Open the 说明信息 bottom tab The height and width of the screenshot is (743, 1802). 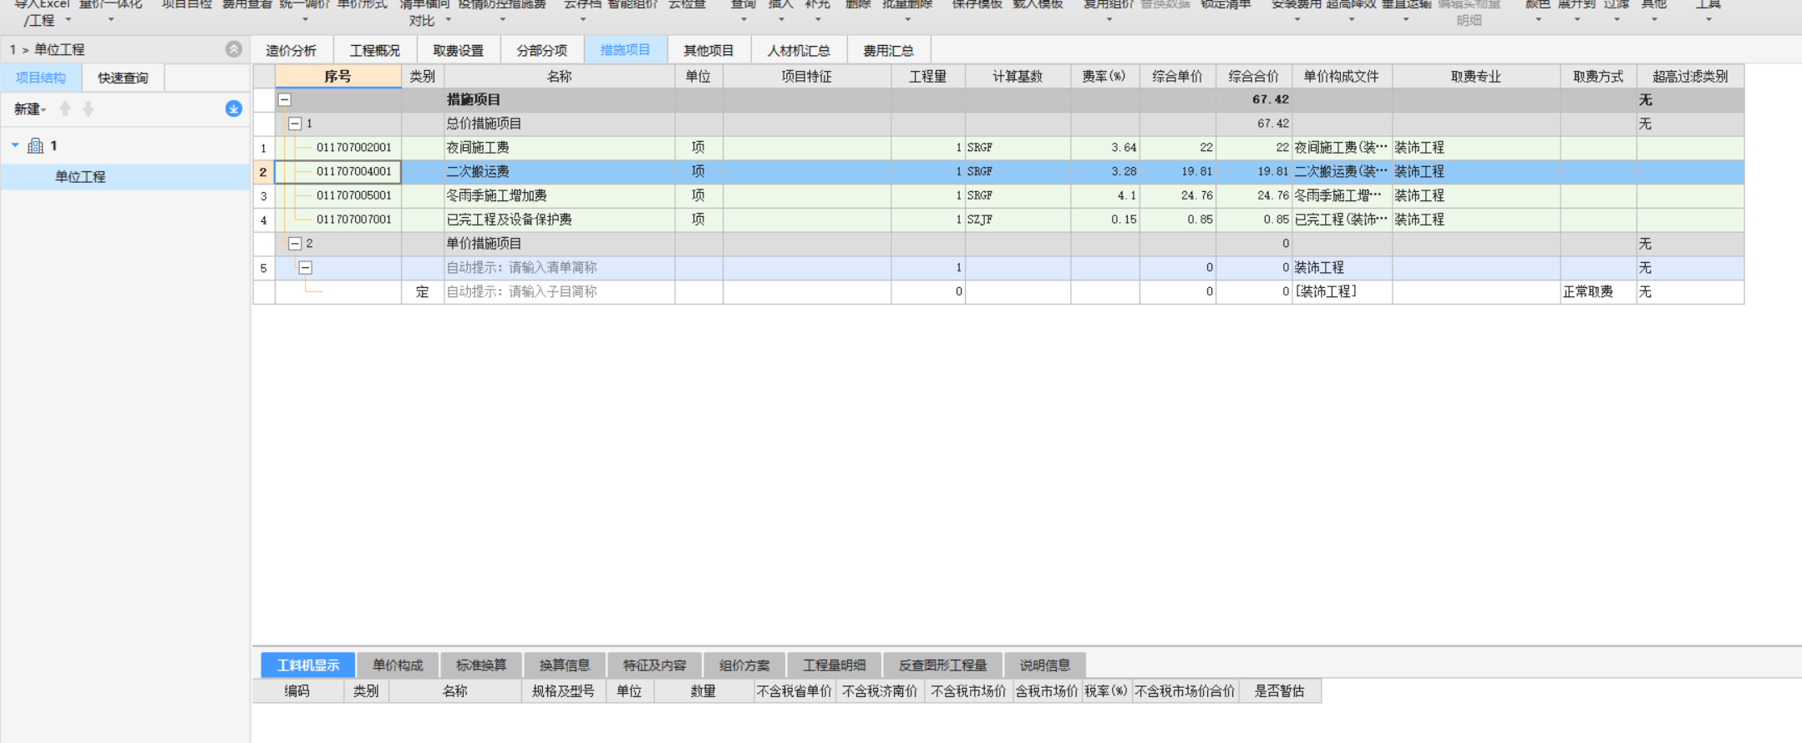click(x=1045, y=665)
